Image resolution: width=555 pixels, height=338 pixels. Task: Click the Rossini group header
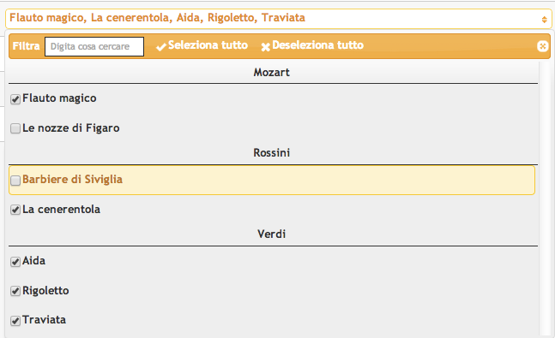pos(271,152)
